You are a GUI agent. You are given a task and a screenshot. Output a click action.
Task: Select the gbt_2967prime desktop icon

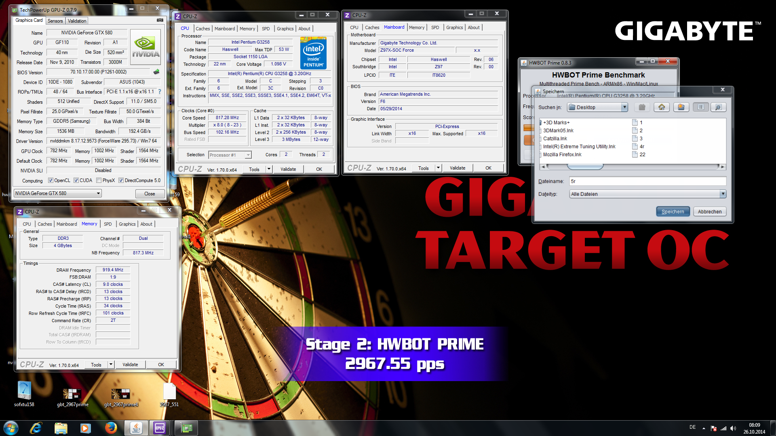point(73,397)
